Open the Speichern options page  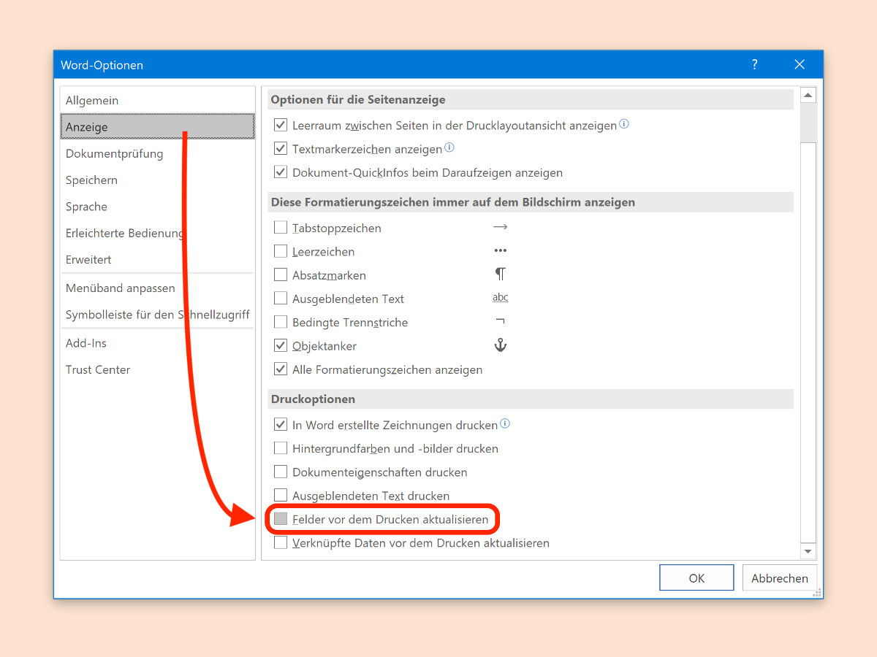pyautogui.click(x=157, y=180)
